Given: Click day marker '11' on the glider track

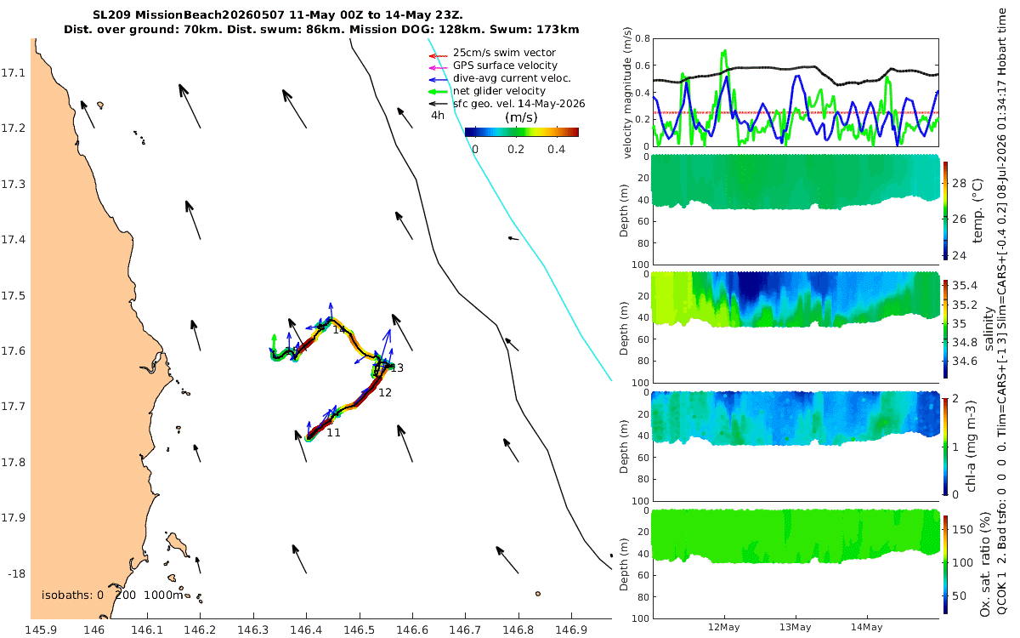Looking at the screenshot, I should (333, 433).
